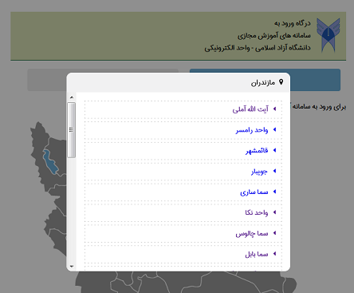The width and height of the screenshot is (354, 293).
Task: Open the واحد رامسر branch link
Action: (x=252, y=130)
